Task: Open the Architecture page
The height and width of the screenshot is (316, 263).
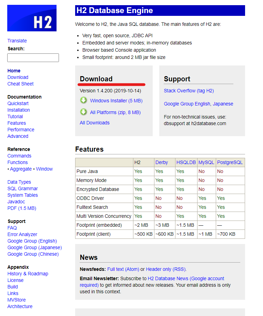Action: [x=20, y=307]
